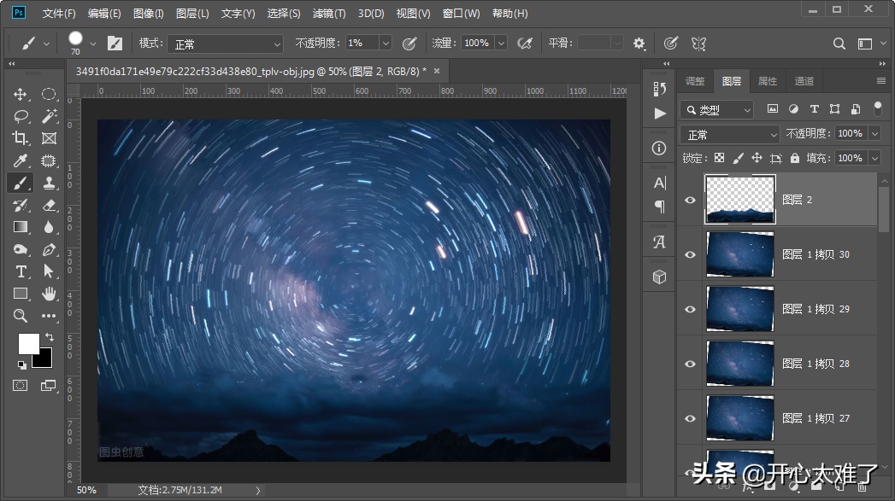Select 图层 2 layer thumbnail
This screenshot has width=895, height=501.
pos(740,200)
